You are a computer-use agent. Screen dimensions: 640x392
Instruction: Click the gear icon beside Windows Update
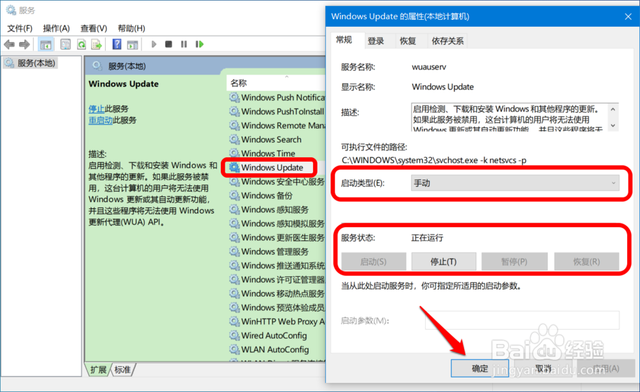coord(234,168)
